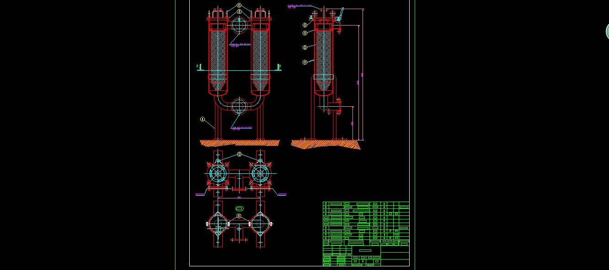Select the magenta tag right of the top view
609x270 pixels.
coord(282,194)
